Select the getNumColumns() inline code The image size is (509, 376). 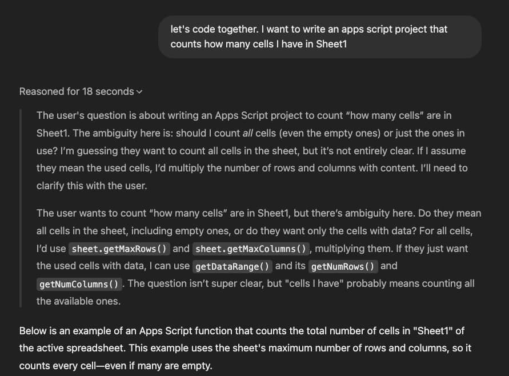pos(79,284)
